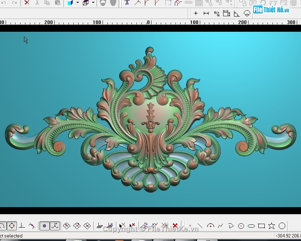
Task: Select the cyan shaded cube render icon
Action: click(70, 3)
